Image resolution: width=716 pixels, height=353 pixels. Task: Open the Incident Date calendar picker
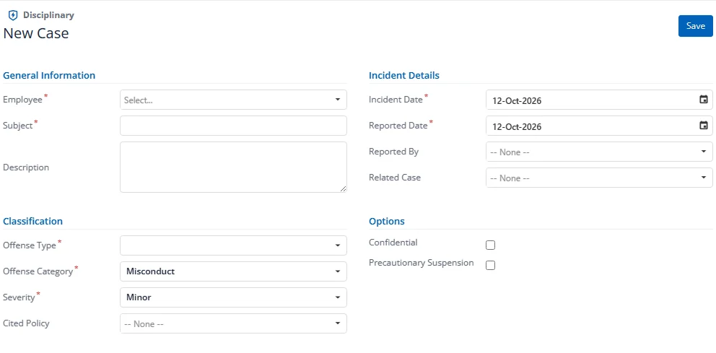coord(704,100)
